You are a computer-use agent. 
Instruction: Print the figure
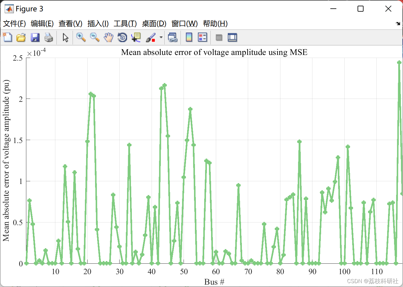point(49,37)
